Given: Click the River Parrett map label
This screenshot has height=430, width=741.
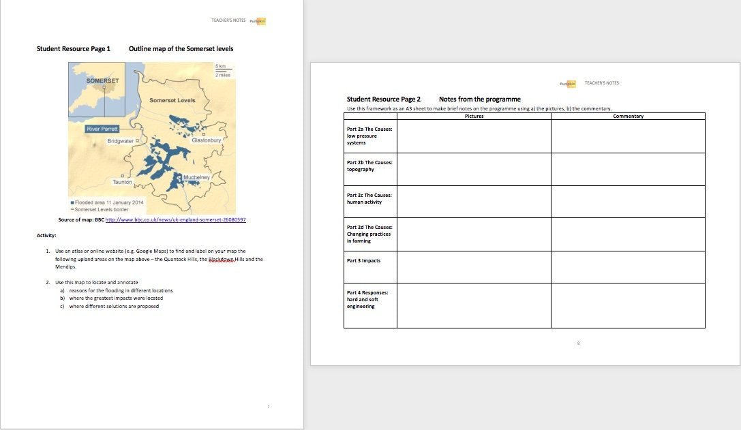Looking at the screenshot, I should 102,128.
